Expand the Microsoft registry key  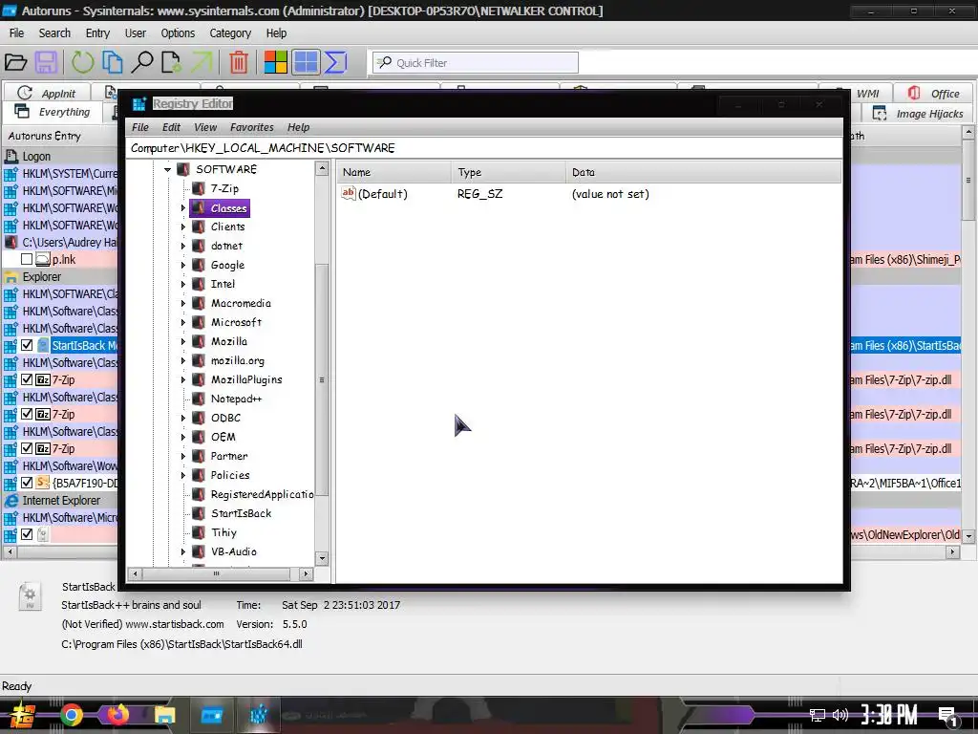[x=182, y=323]
